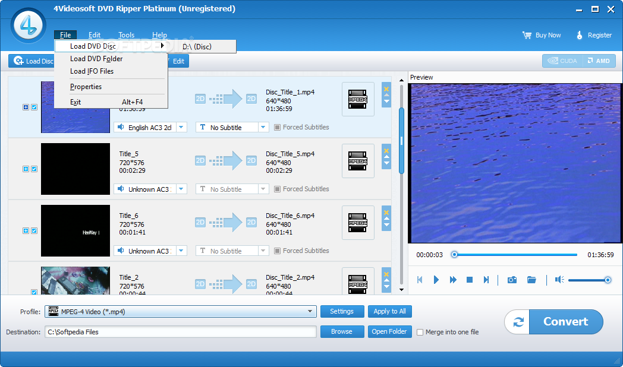Enable Forced Subtitles for Disc_Title_5
Screen dimensions: 623x367
278,189
